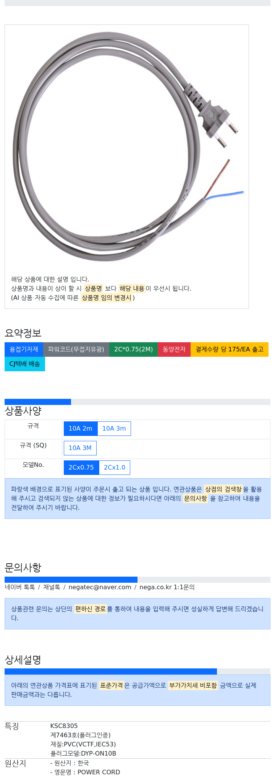Select the 10A 3M SQ option
The width and height of the screenshot is (275, 777).
point(80,448)
